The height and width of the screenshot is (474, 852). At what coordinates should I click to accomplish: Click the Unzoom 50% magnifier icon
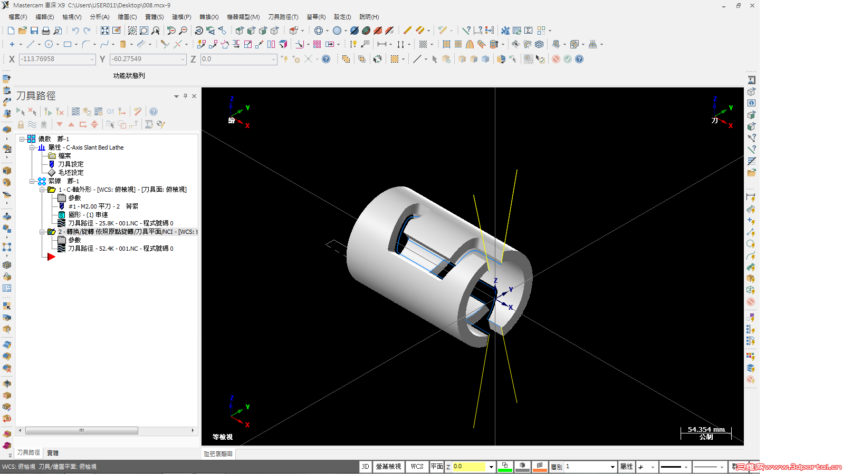point(171,31)
